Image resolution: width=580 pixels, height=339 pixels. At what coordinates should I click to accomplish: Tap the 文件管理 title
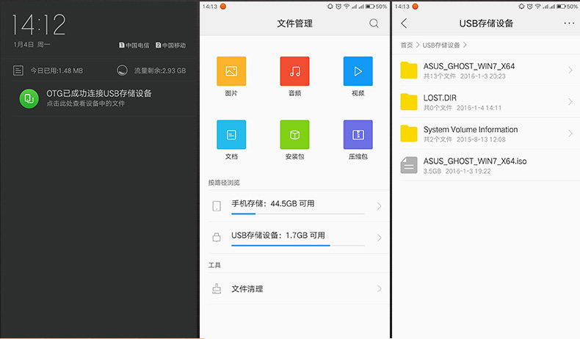pyautogui.click(x=294, y=23)
